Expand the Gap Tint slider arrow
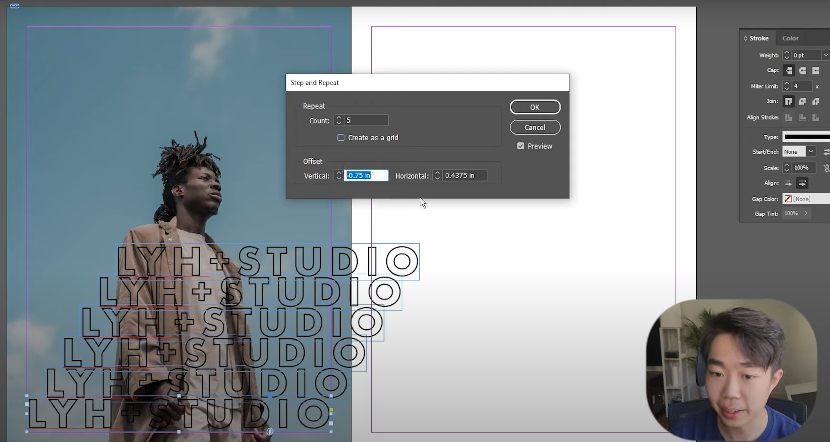Viewport: 830px width, 442px height. (x=806, y=213)
